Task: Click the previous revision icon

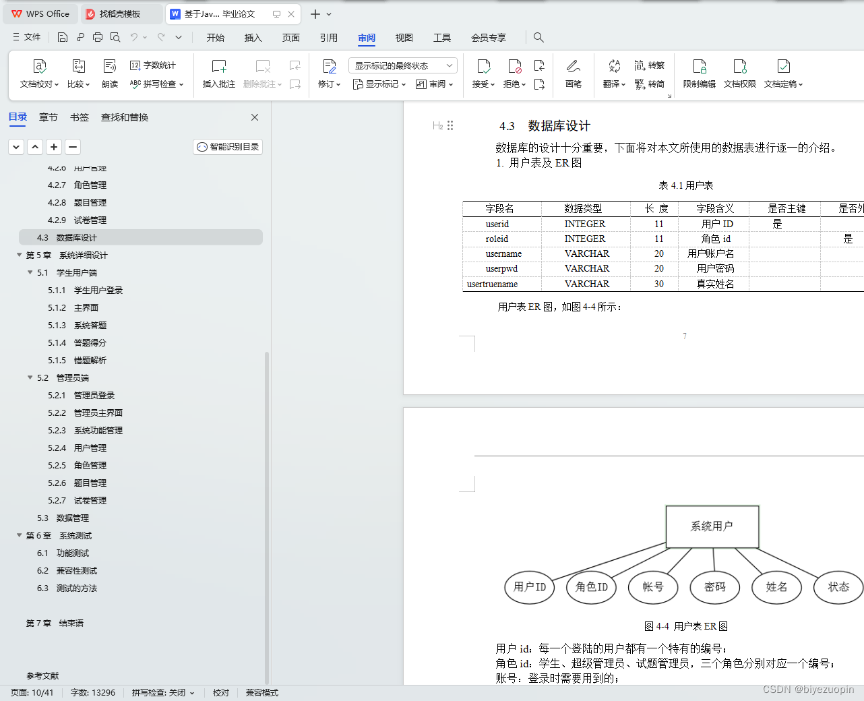Action: 539,65
